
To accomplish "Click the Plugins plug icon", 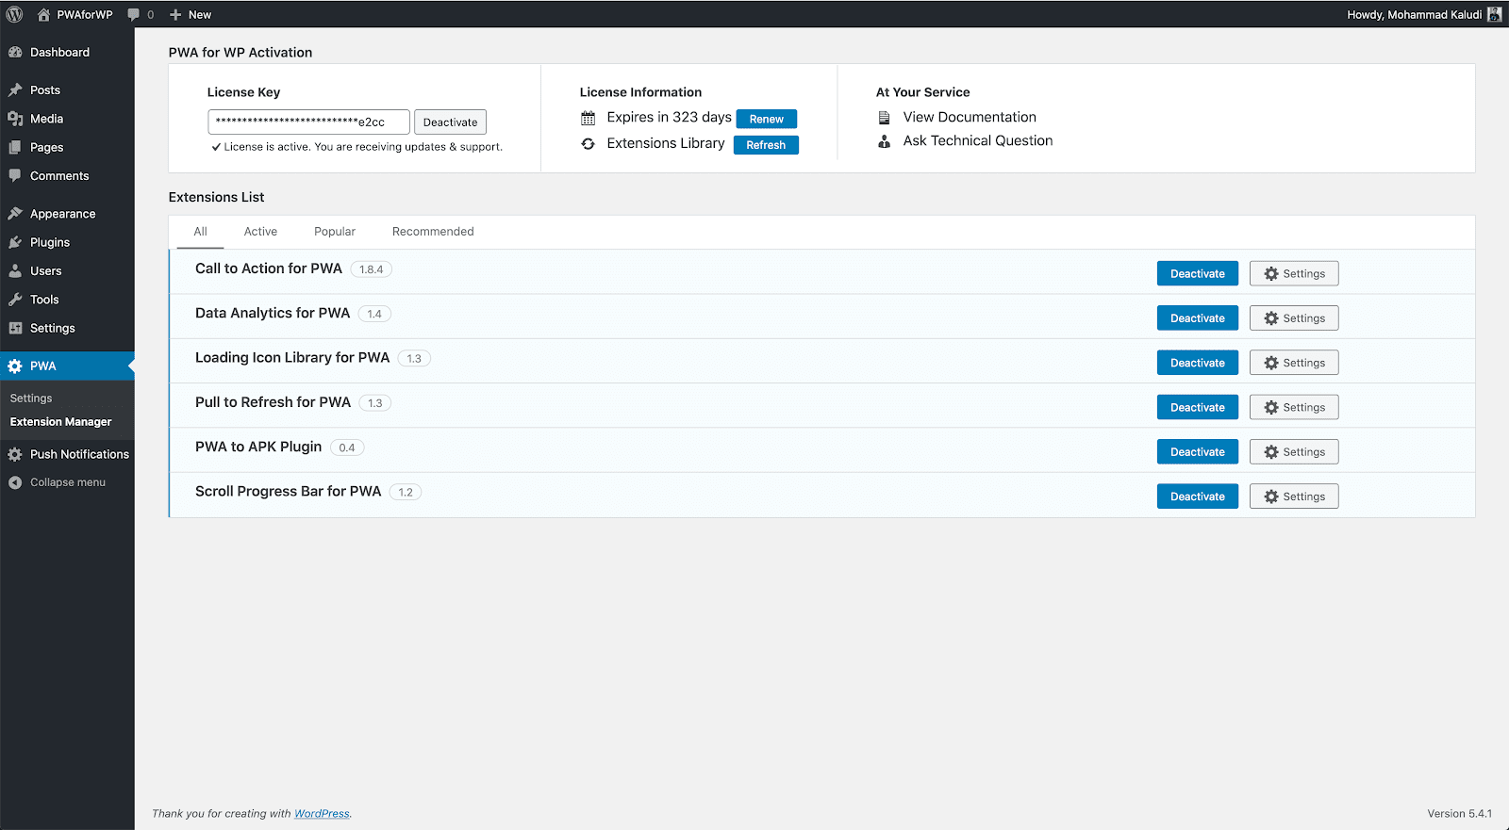I will [x=15, y=242].
